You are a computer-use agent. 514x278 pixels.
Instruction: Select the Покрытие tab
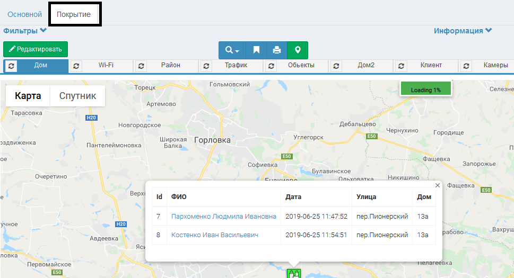tap(74, 14)
